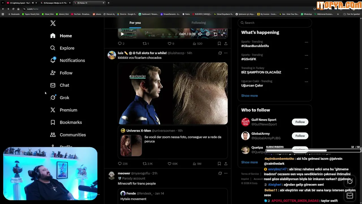
Task: Open the Follow sidebar item
Action: pyautogui.click(x=61, y=73)
